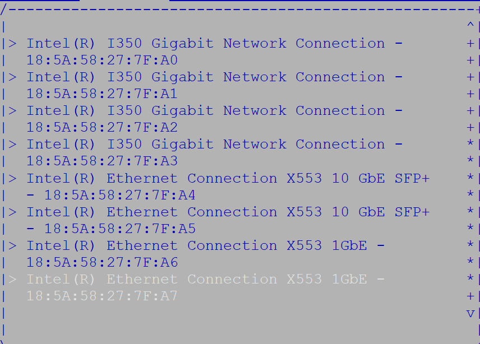Click the > marker of the X553 SFP+ 7F:A5 entry
480x344 pixels.
click(x=12, y=212)
